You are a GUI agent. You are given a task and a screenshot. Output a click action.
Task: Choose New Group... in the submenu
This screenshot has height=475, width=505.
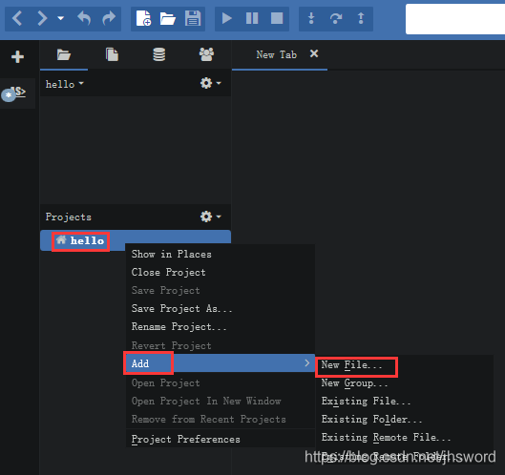coord(404,383)
